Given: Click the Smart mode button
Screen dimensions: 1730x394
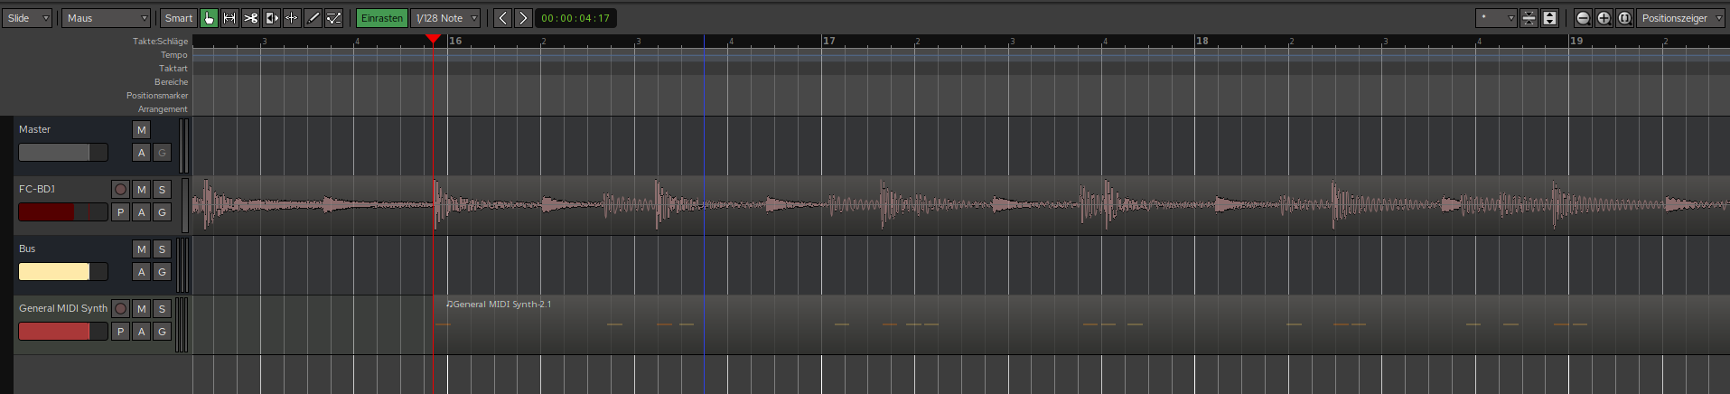Looking at the screenshot, I should pyautogui.click(x=178, y=18).
